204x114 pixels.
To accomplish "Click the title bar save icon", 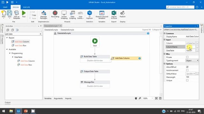I will [3, 2].
